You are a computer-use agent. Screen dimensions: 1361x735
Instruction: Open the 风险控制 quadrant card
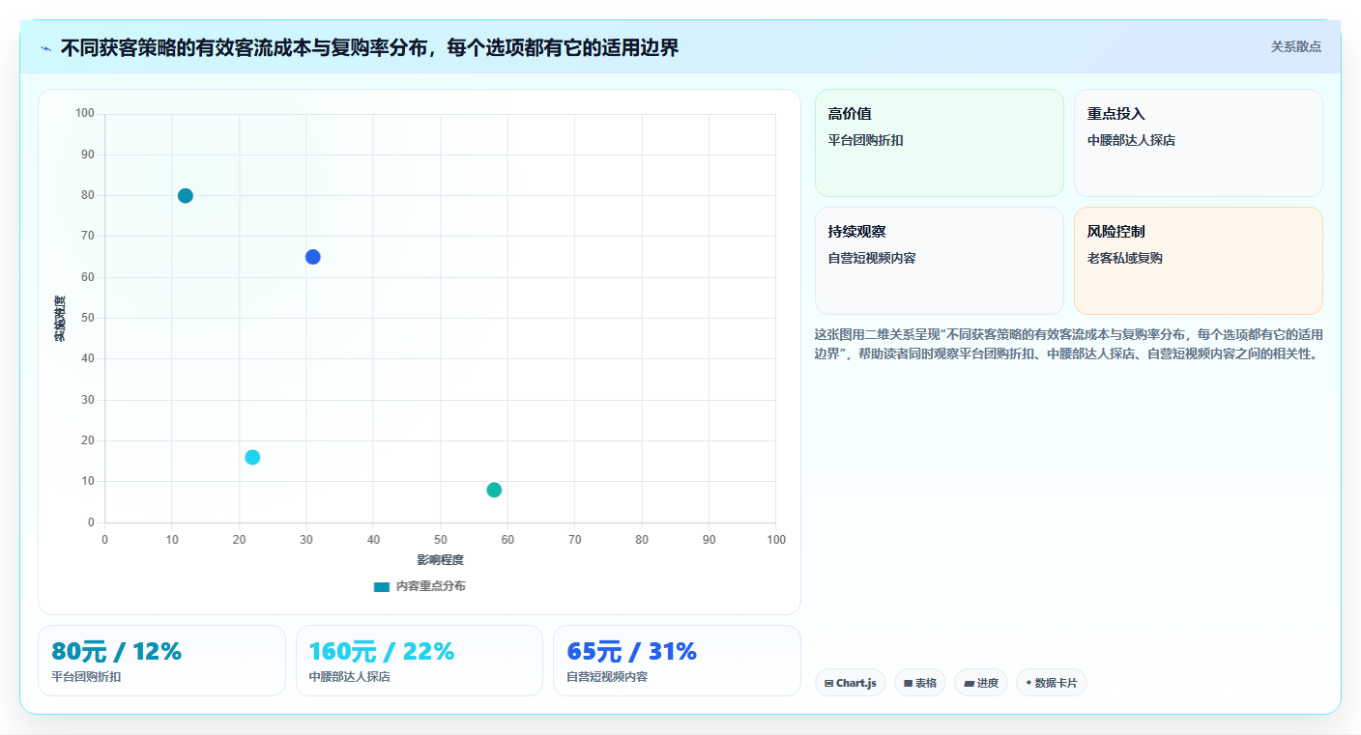1199,261
